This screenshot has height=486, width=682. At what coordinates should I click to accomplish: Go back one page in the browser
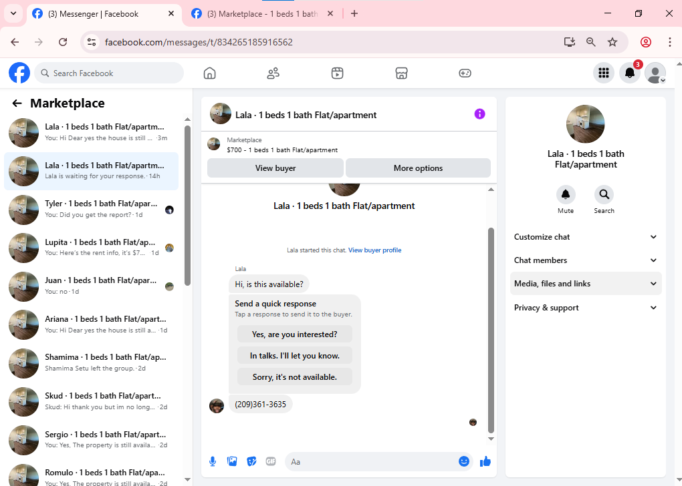[15, 42]
